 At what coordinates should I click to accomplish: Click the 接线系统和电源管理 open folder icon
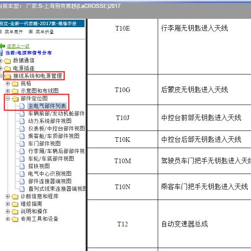tap(8, 76)
